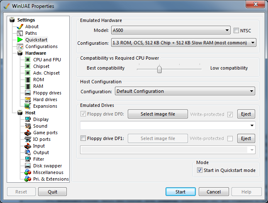The width and height of the screenshot is (268, 203).
Task: Close the WinUAE Properties window
Action: click(256, 4)
